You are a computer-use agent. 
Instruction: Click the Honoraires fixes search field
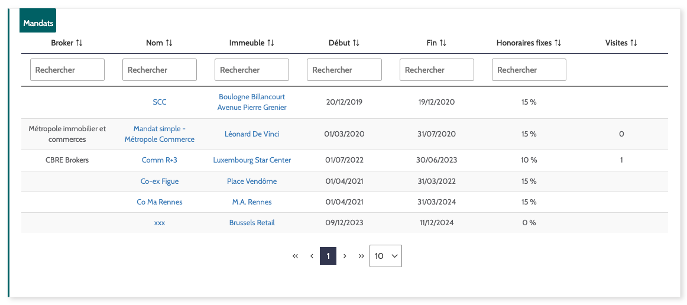(529, 70)
